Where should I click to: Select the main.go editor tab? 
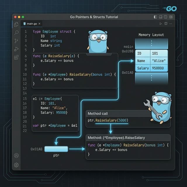pos(32,24)
